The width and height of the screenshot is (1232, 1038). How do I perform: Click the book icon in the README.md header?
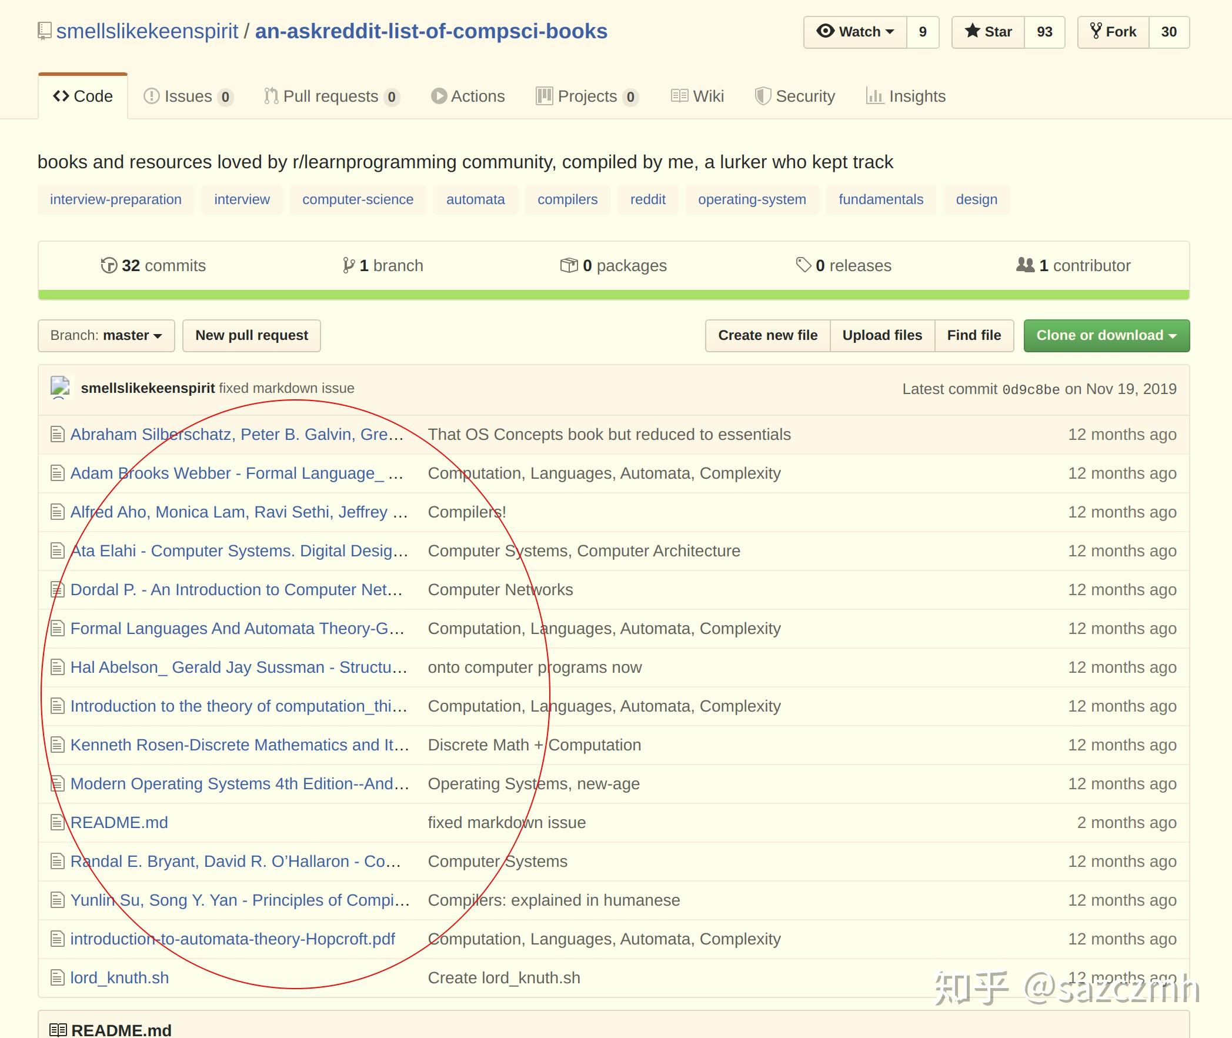click(58, 1030)
